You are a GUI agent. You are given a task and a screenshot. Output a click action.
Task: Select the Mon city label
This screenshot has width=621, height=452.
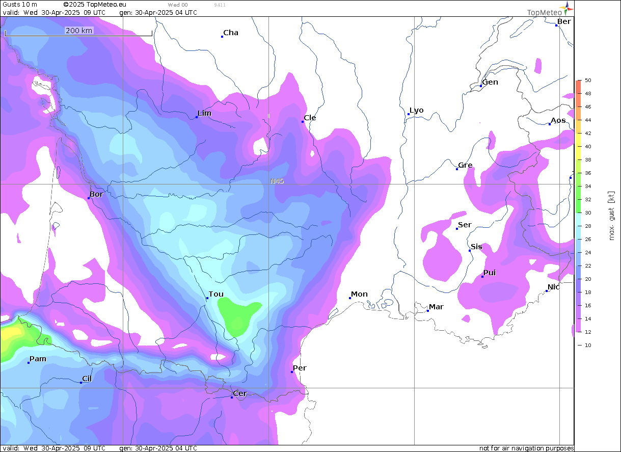point(359,294)
